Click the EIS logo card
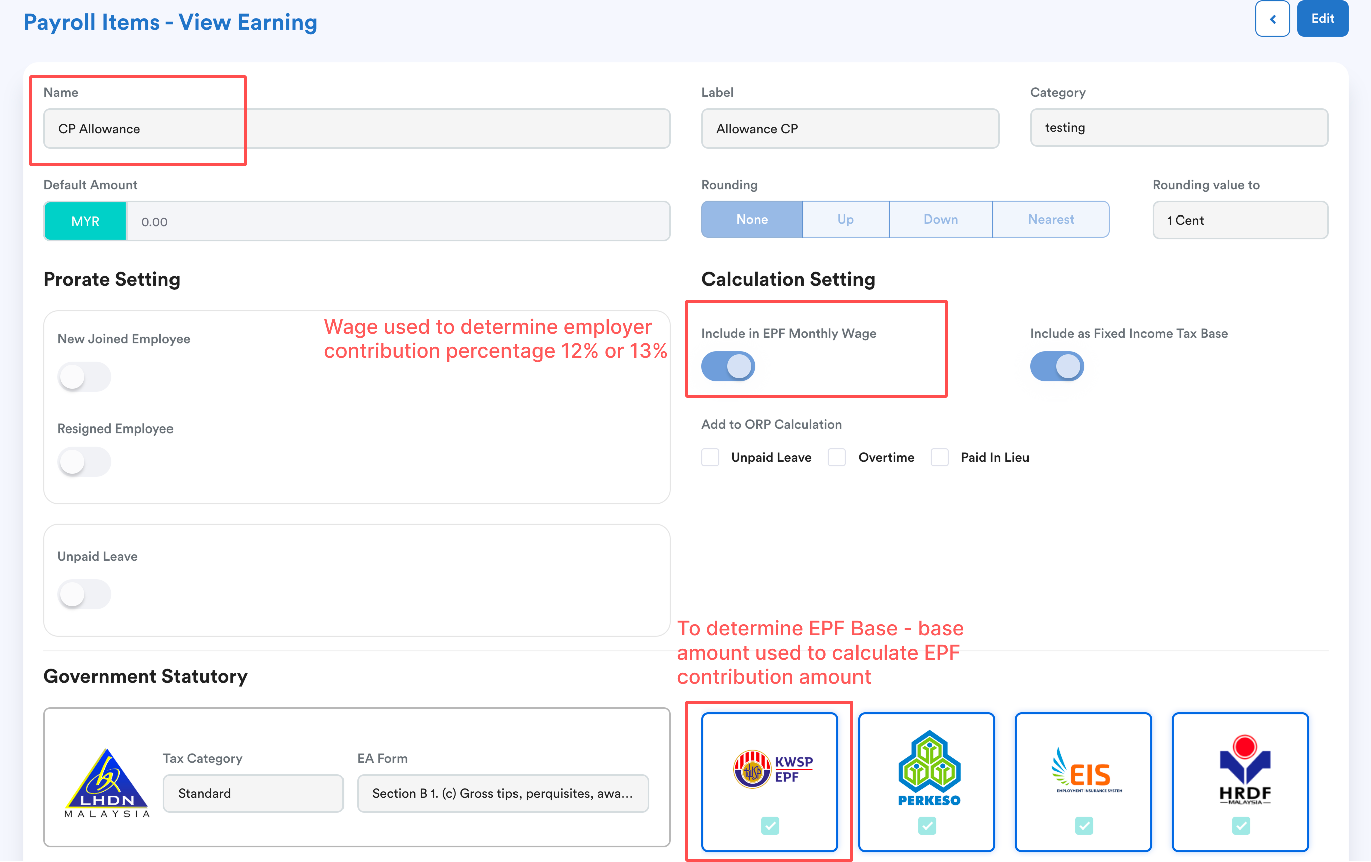Image resolution: width=1371 pixels, height=862 pixels. pos(1083,769)
